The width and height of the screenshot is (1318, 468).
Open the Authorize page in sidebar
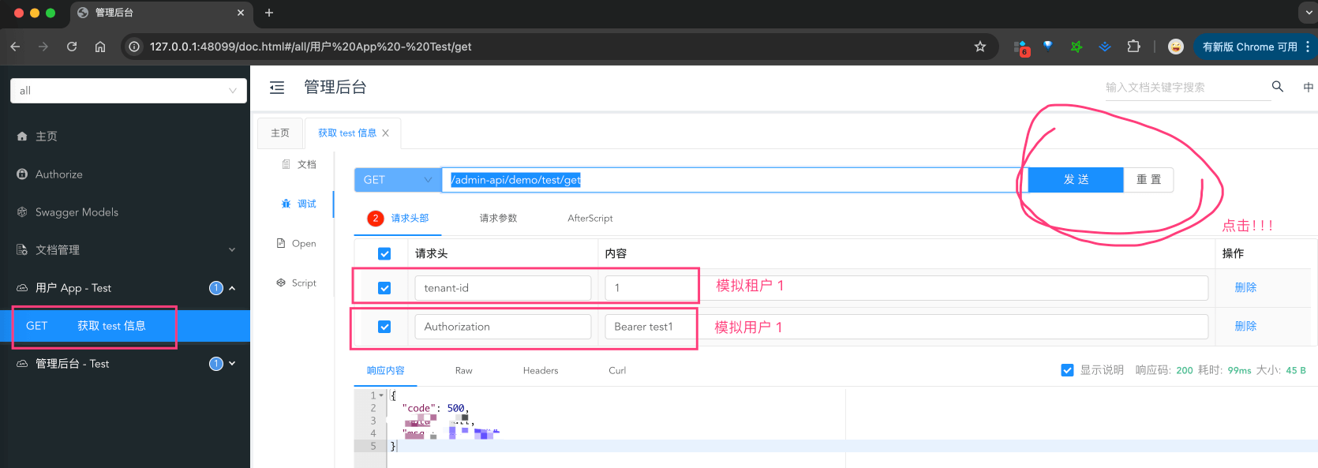click(x=58, y=174)
